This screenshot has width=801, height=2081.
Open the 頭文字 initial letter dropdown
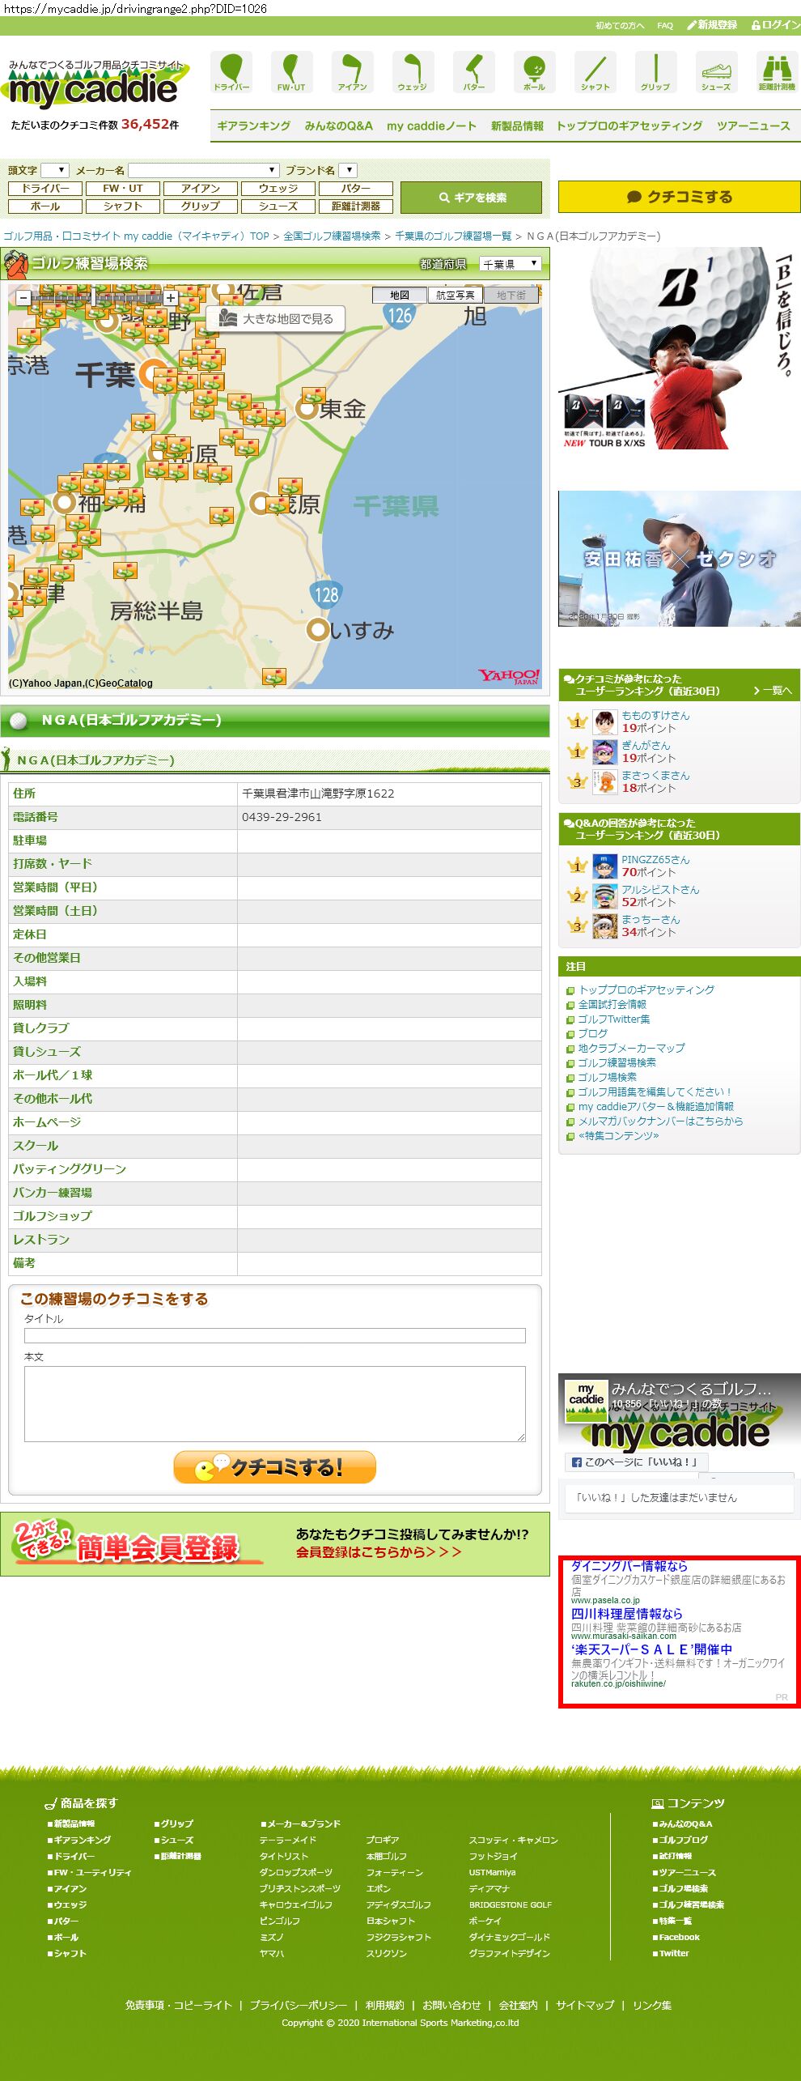coord(54,170)
